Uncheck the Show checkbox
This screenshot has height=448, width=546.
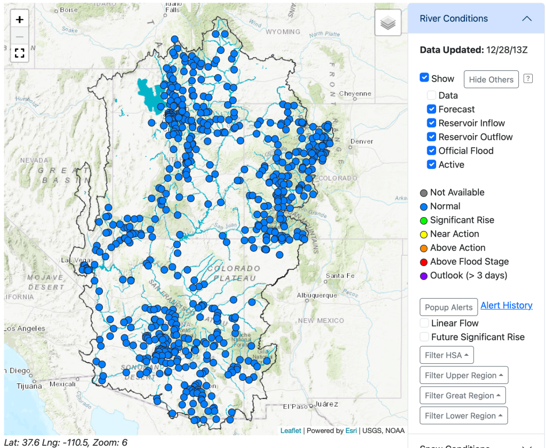424,78
